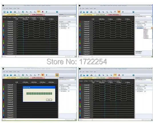Collapse the SampleRate group in bottom-right window

coord(136,90)
